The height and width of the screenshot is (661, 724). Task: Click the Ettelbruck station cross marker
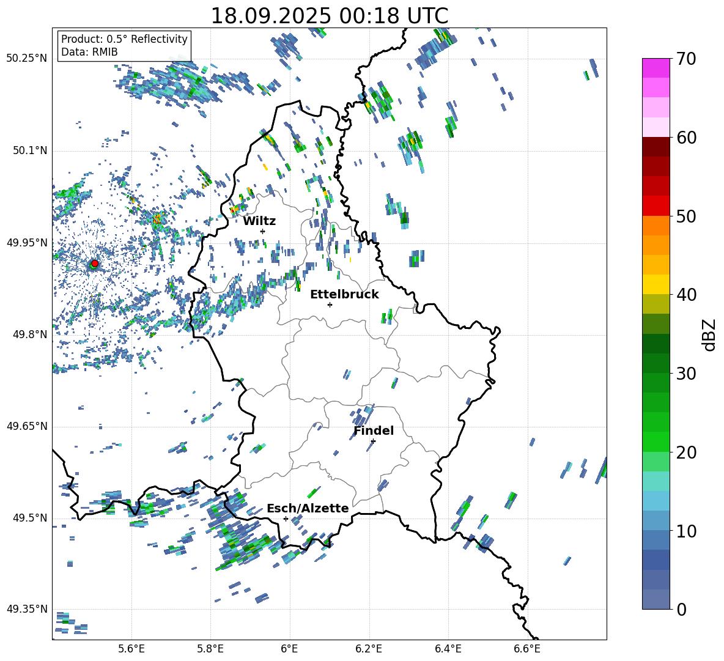pyautogui.click(x=330, y=305)
